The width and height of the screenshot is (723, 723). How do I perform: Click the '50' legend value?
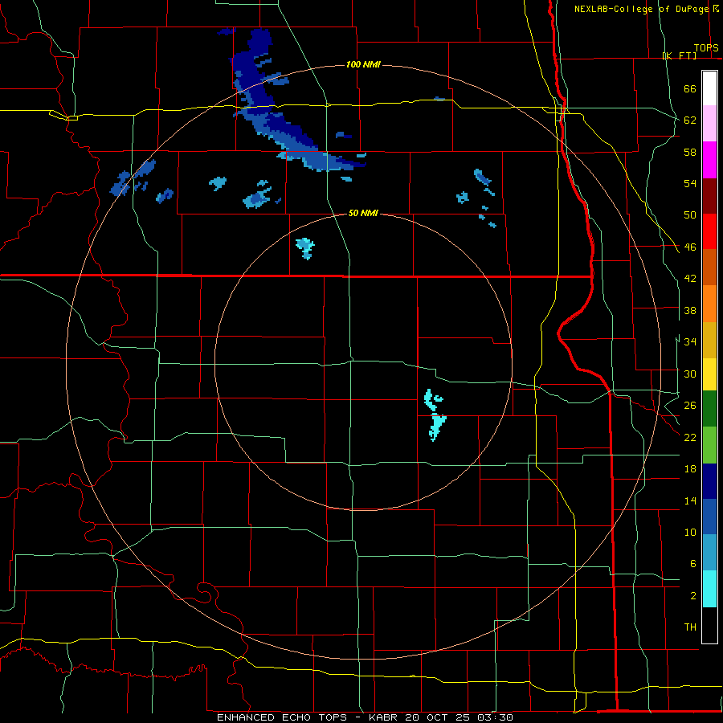pos(690,215)
